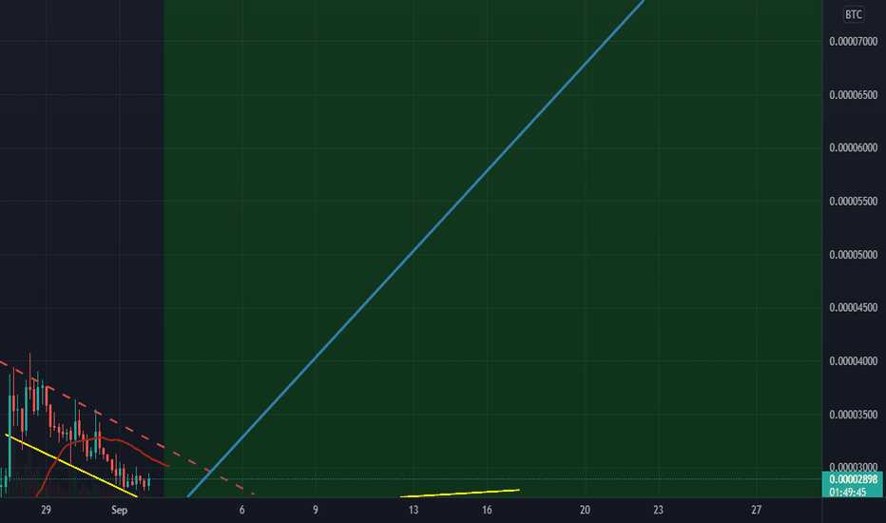Select the 0.00004500 price label

coord(854,307)
